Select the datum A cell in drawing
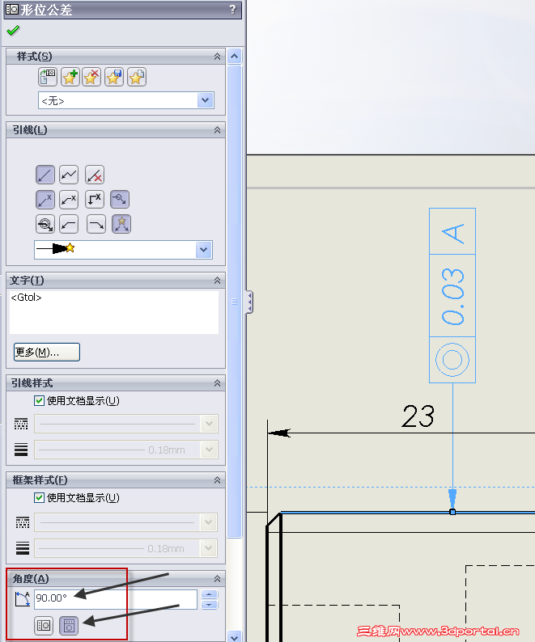Image resolution: width=535 pixels, height=642 pixels. pos(452,232)
